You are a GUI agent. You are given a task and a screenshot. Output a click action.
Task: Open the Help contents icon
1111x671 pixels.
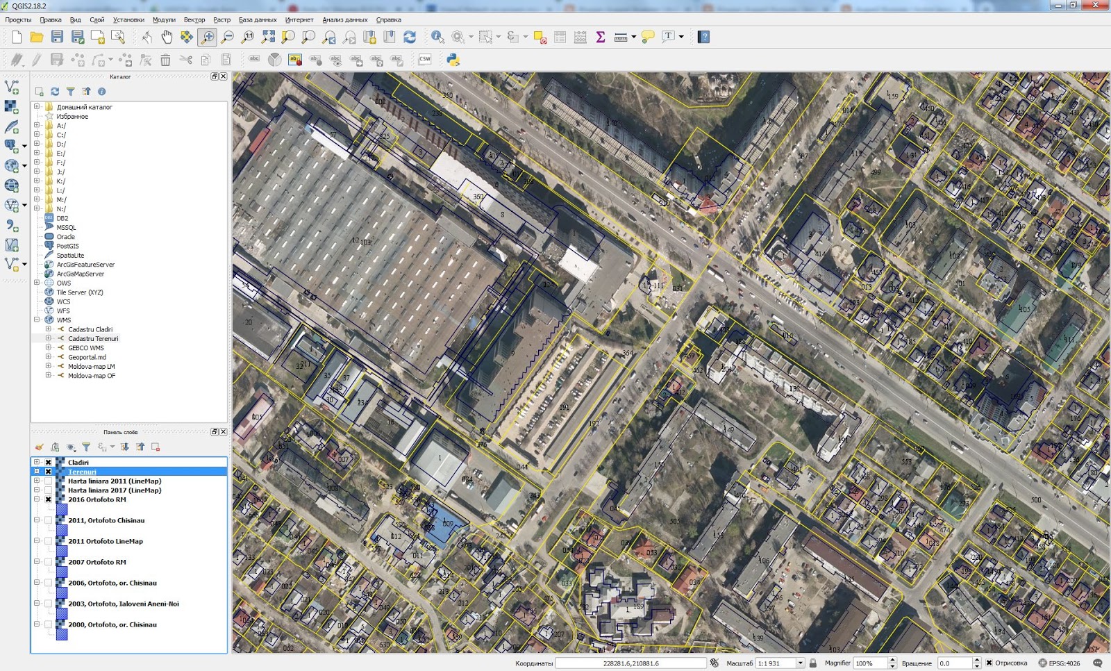[x=703, y=37]
